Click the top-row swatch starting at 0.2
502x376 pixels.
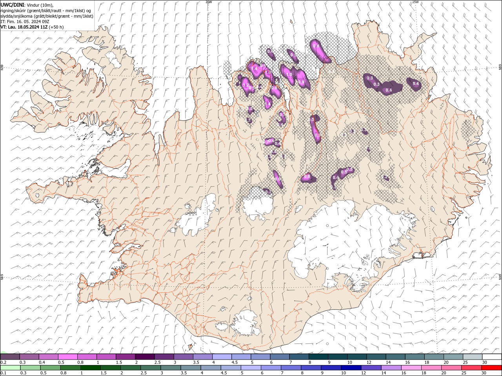coord(10,357)
